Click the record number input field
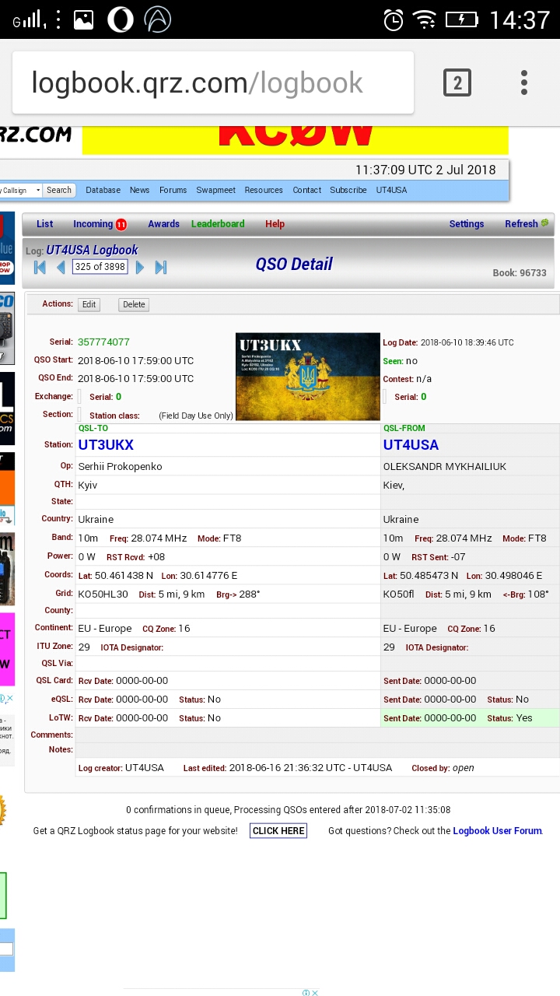This screenshot has height=996, width=560. pyautogui.click(x=100, y=267)
